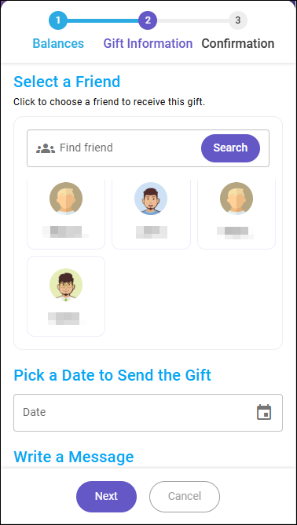Click the blue progress line between steps 1 and 2

click(x=103, y=20)
